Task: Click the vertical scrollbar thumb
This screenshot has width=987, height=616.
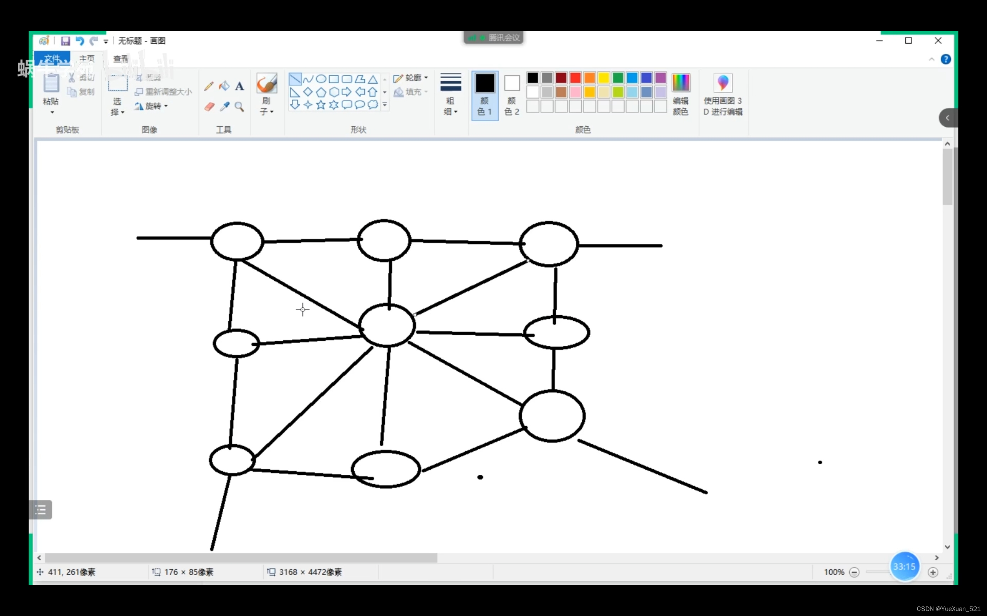Action: click(x=947, y=177)
